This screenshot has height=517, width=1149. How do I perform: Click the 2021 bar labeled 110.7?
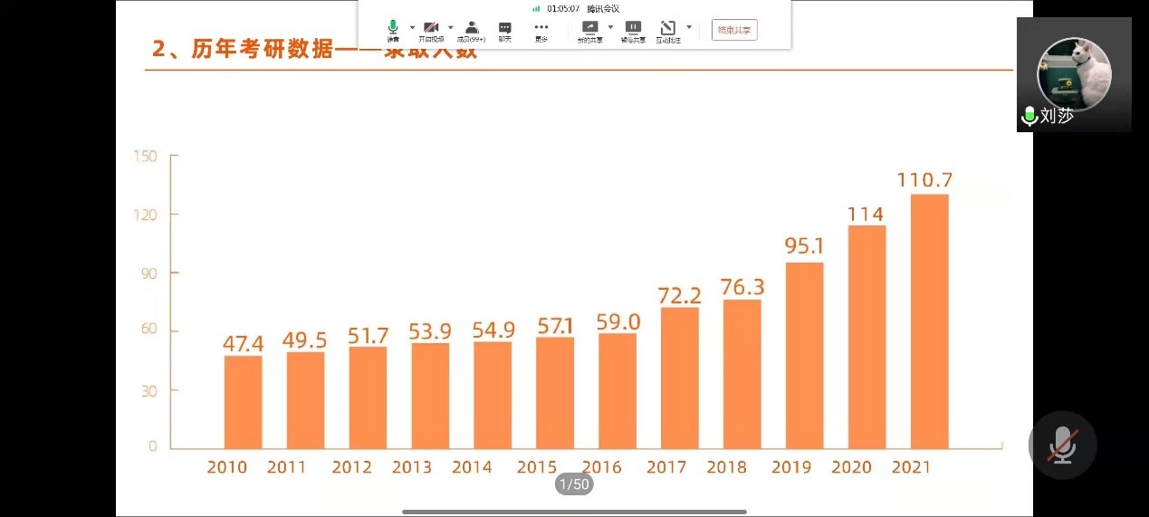(x=929, y=321)
